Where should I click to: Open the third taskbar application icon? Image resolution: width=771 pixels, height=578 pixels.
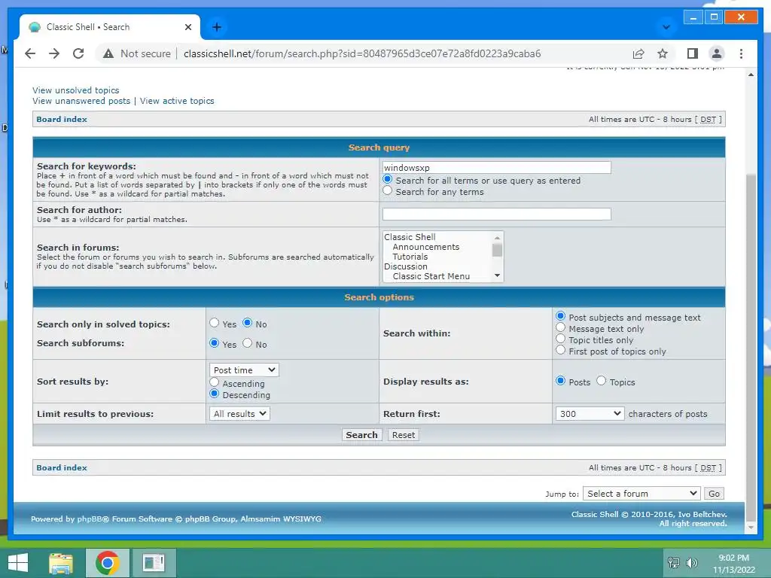pos(154,563)
